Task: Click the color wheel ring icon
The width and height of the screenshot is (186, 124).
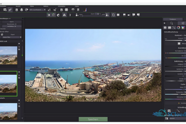Action: click(x=178, y=27)
